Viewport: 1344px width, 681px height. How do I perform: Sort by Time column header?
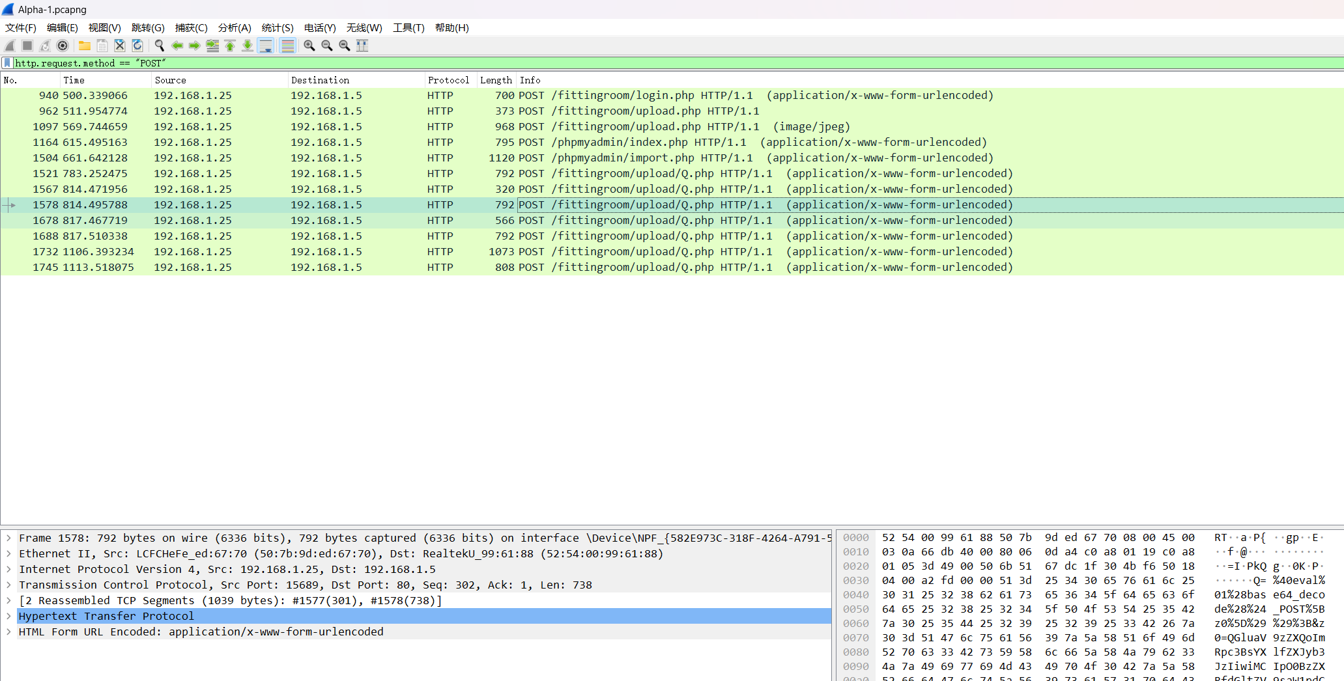pyautogui.click(x=106, y=80)
